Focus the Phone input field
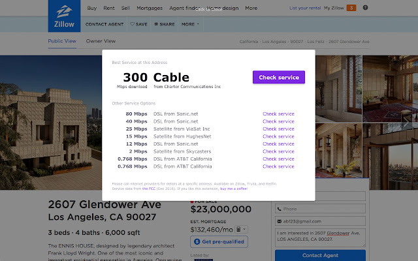 click(x=320, y=209)
